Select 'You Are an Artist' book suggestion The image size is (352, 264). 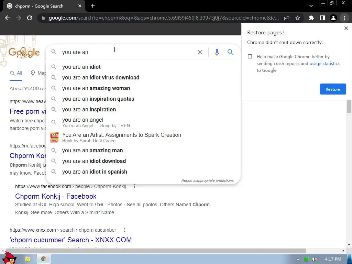(x=143, y=137)
